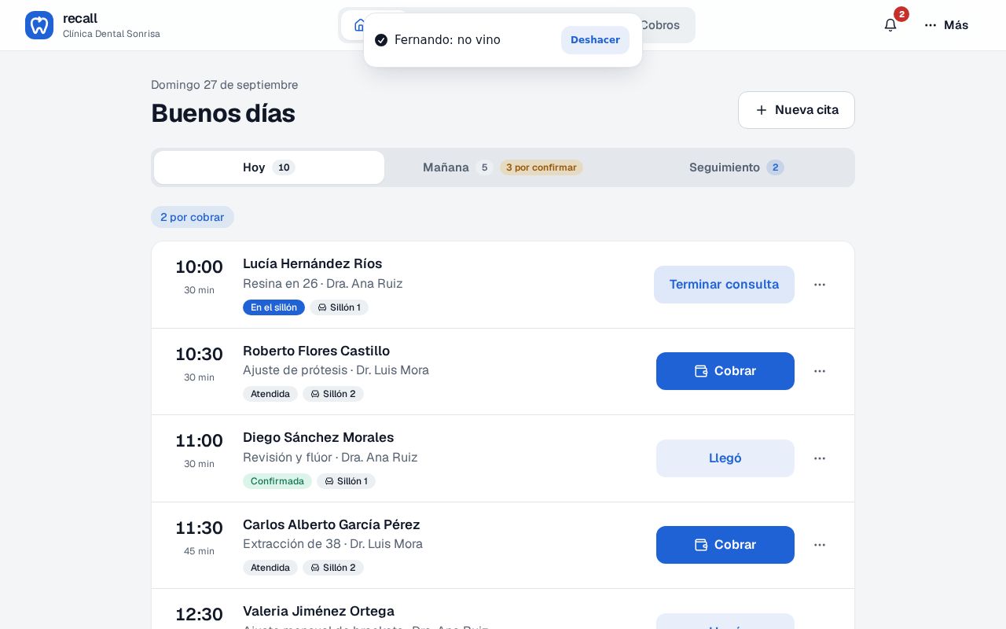Open more options for Lucía Hernández Ríos
1006x629 pixels.
pos(820,285)
